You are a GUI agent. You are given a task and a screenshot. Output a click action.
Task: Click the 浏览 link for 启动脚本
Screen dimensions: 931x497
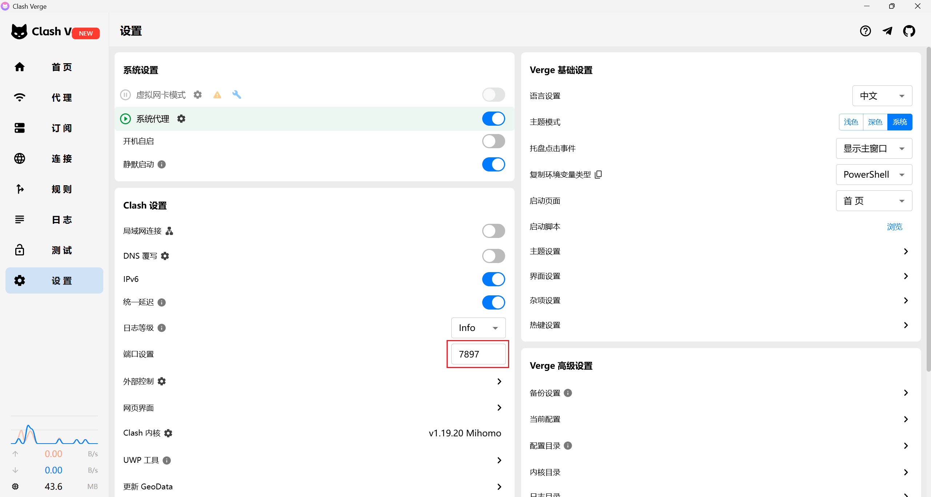(x=894, y=227)
